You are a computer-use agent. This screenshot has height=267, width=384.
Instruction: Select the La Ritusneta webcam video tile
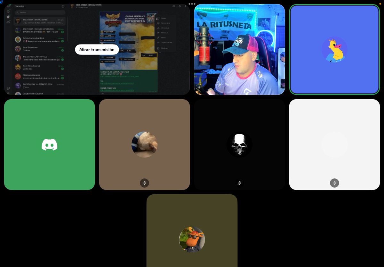point(239,50)
